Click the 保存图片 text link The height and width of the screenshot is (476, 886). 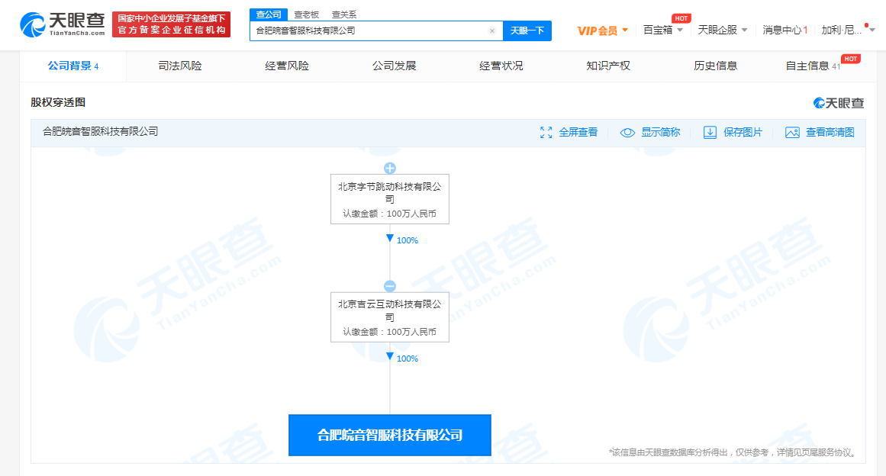click(743, 132)
